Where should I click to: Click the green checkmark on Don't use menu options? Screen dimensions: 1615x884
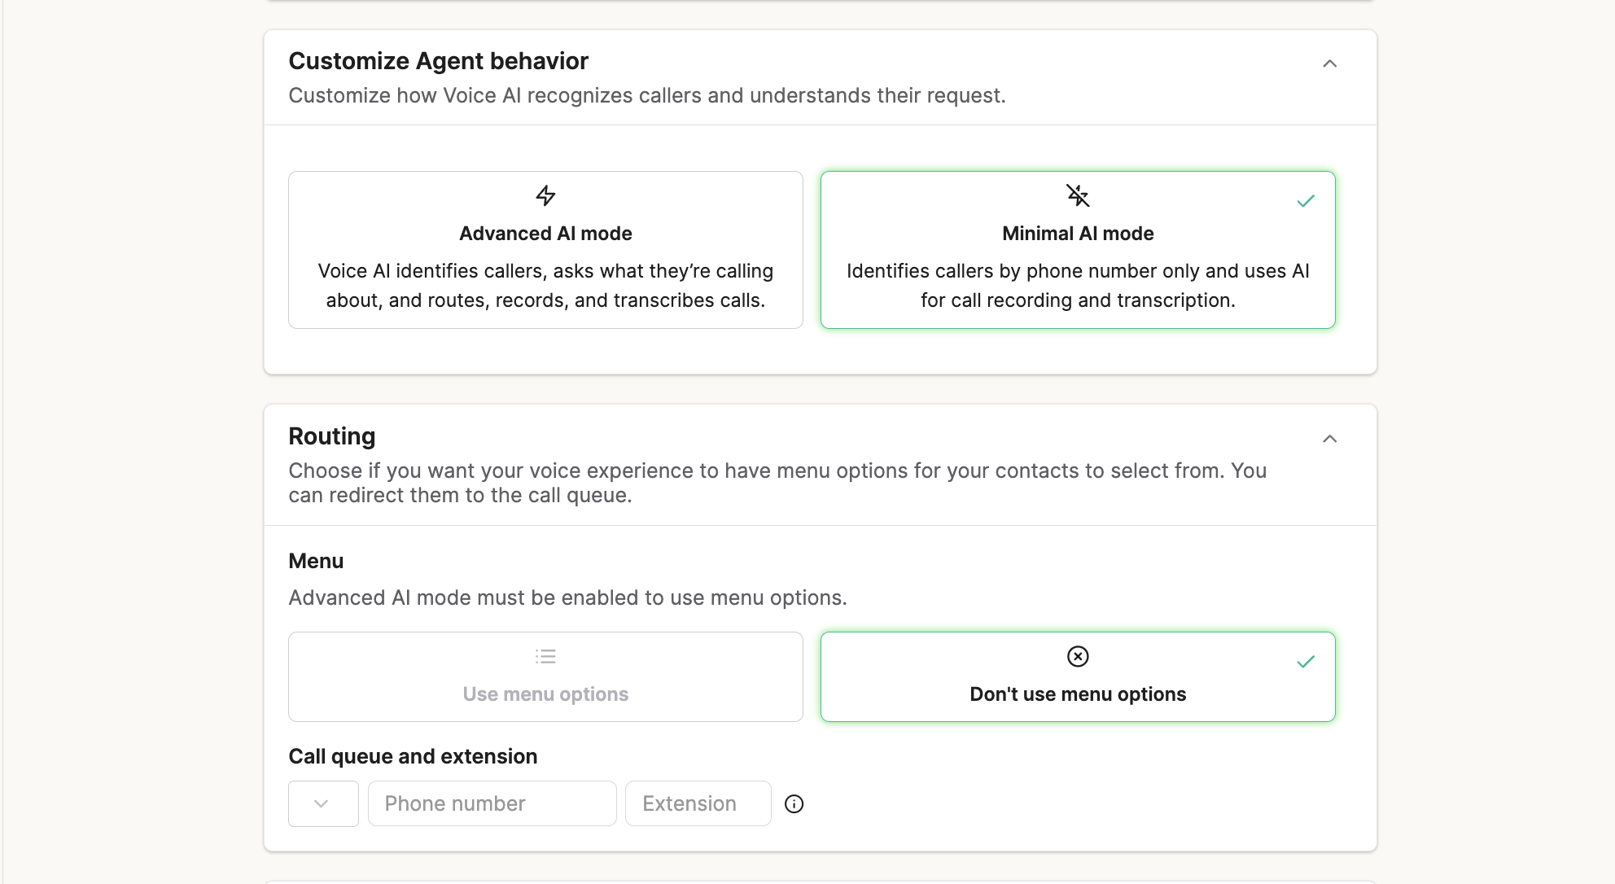[x=1306, y=662]
